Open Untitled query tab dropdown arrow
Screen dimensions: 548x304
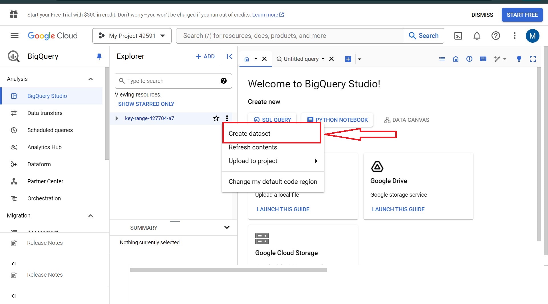(x=323, y=59)
